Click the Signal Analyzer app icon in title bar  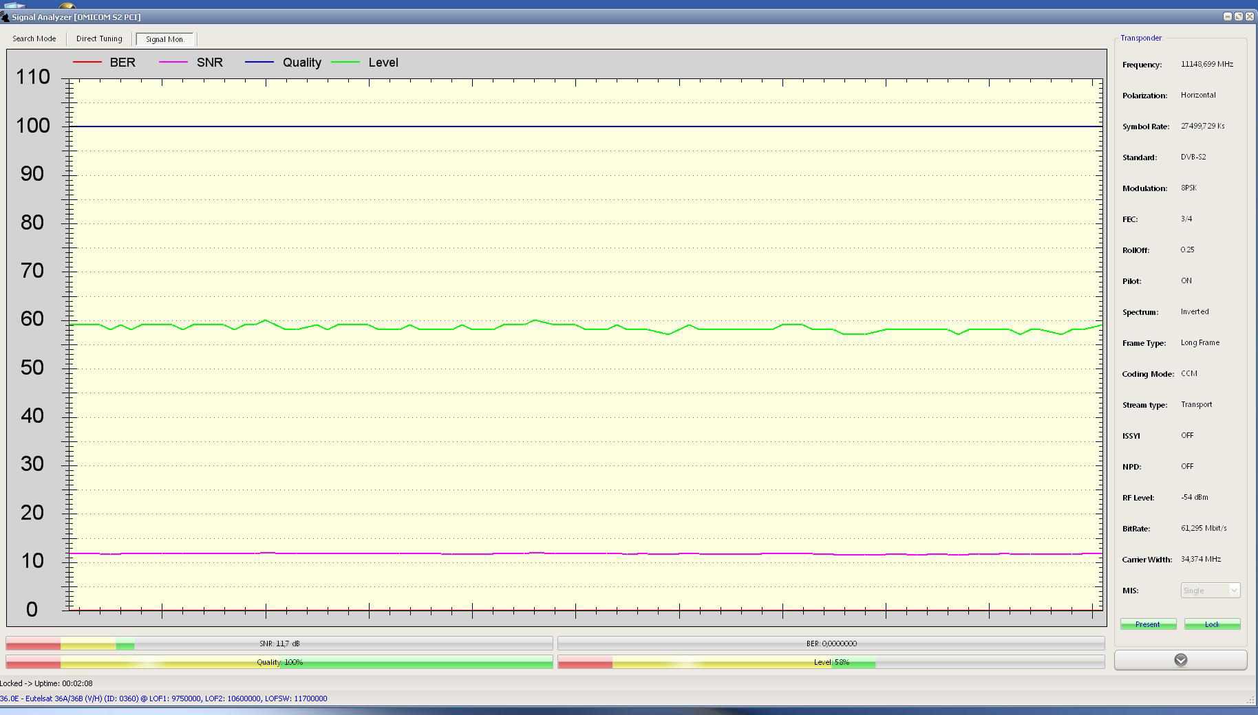(5, 16)
